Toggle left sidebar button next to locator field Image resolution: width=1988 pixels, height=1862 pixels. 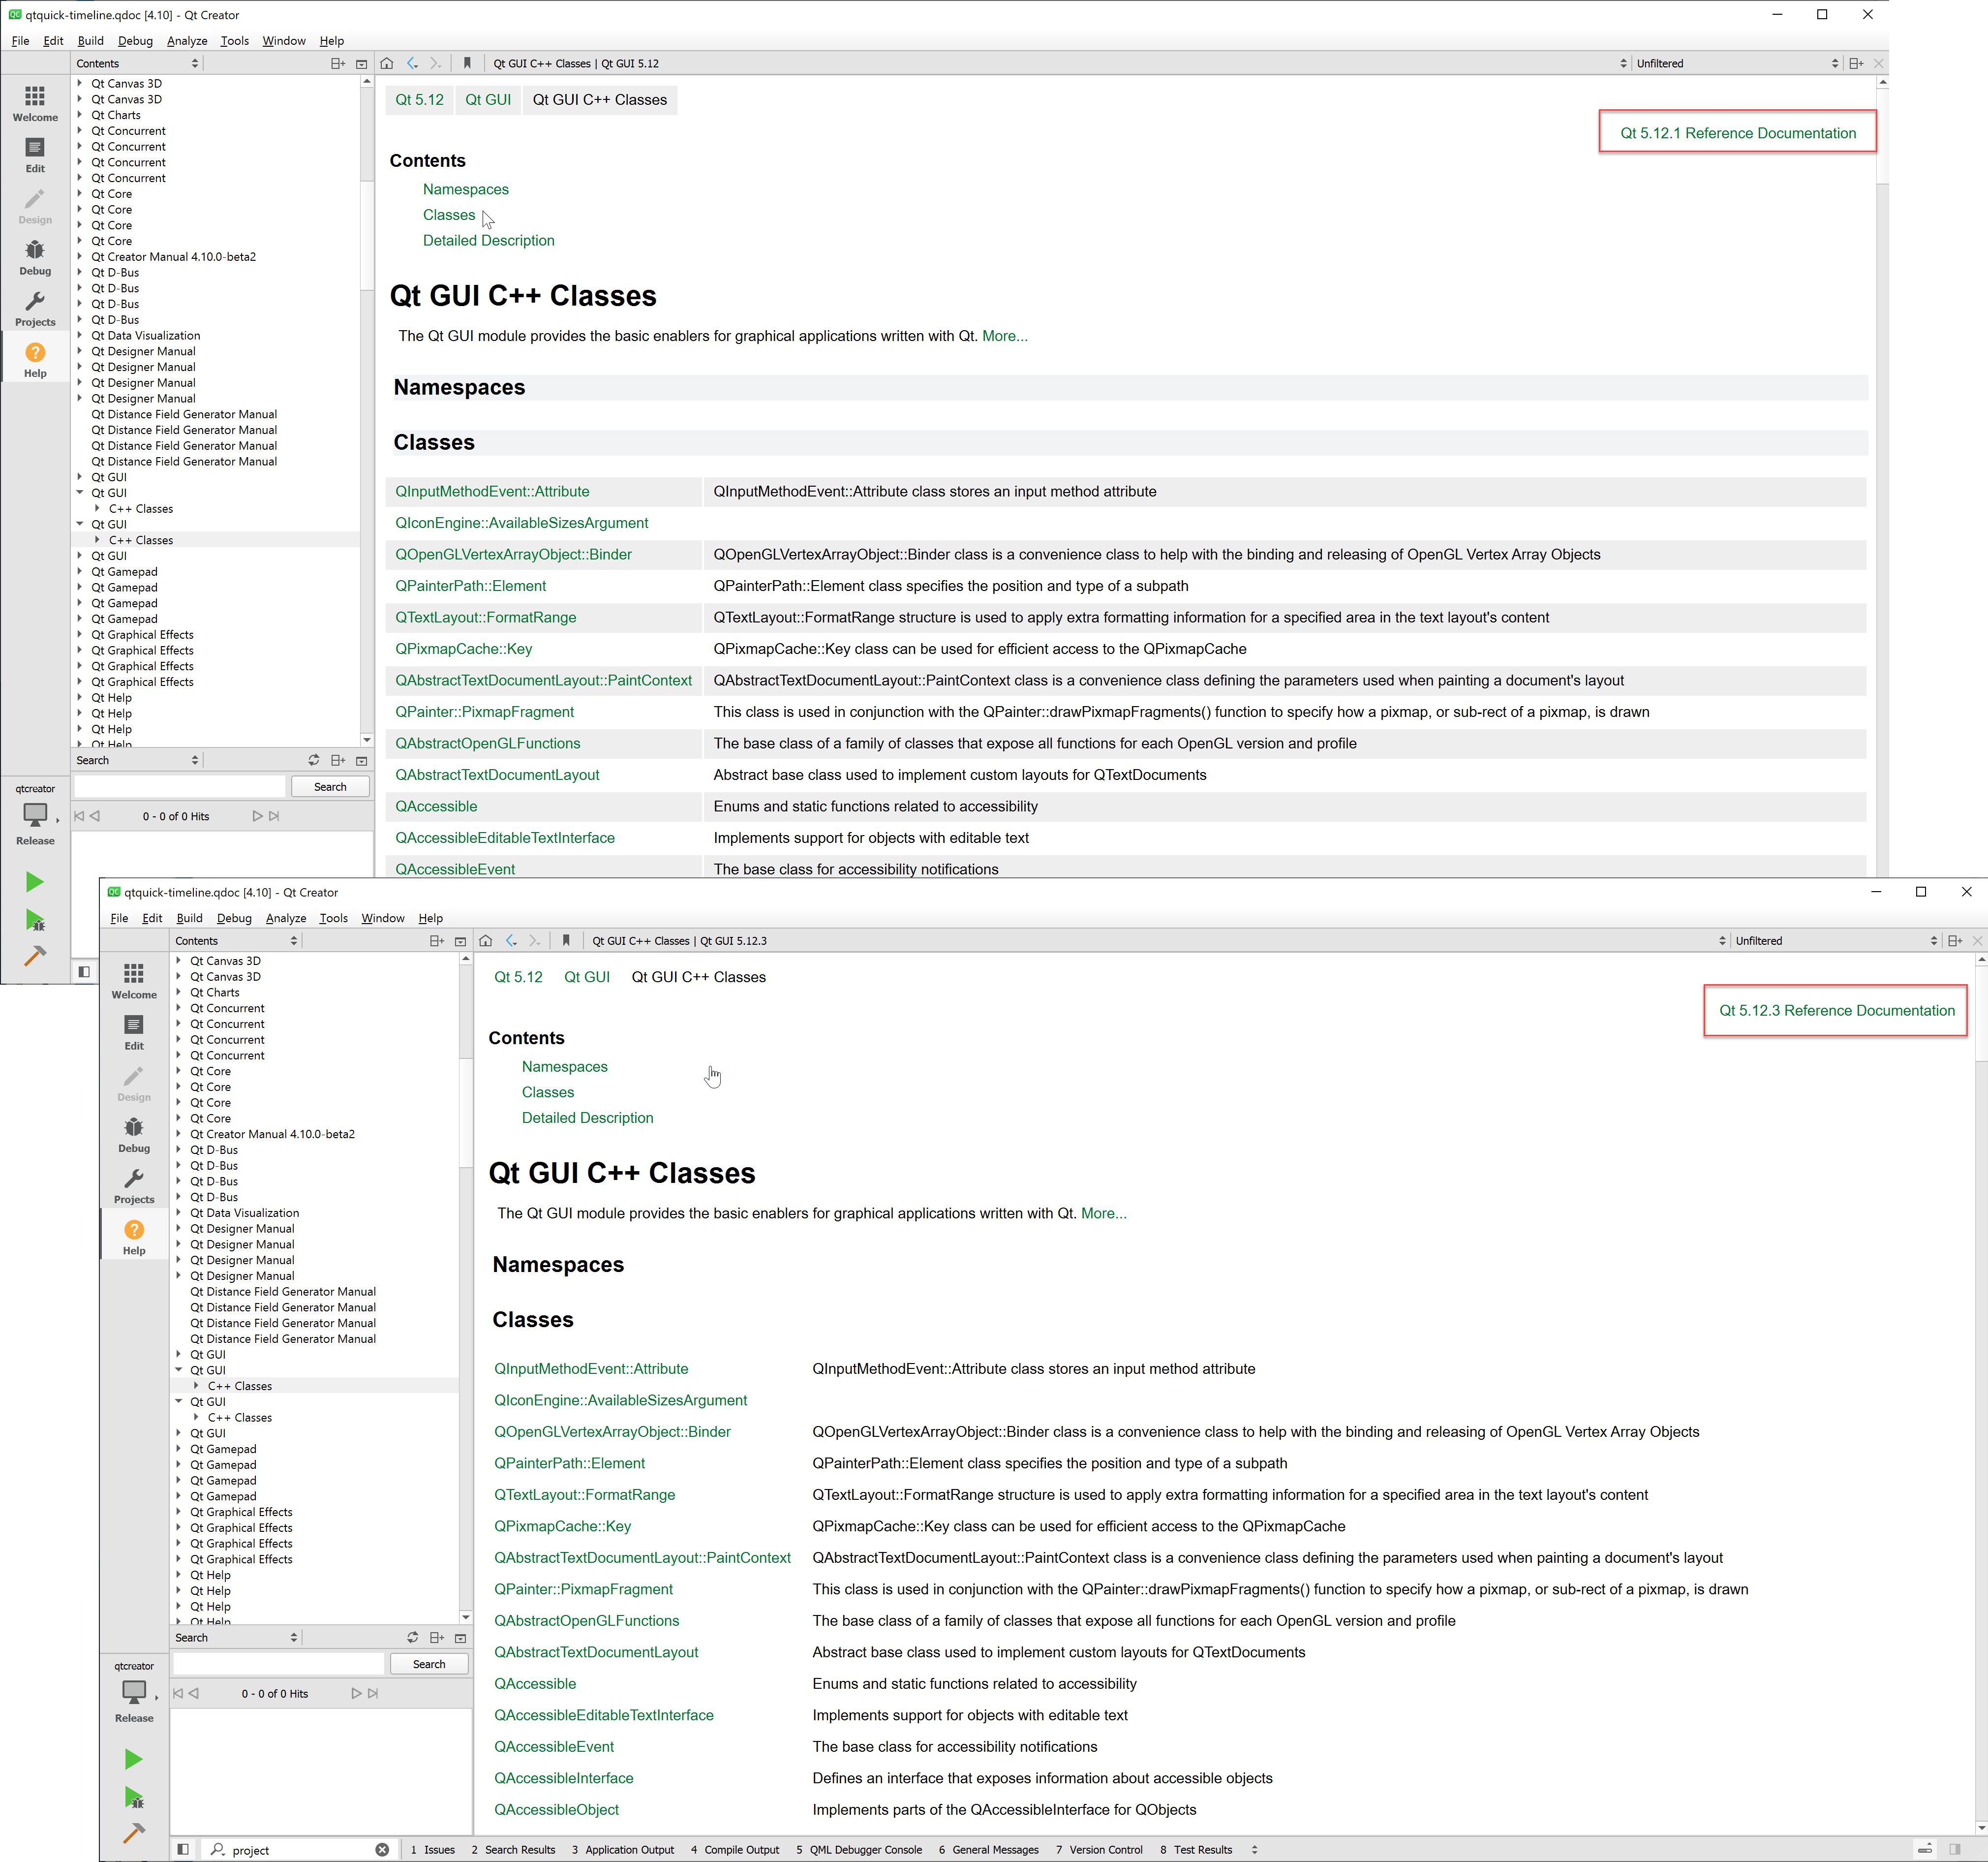click(x=183, y=1850)
